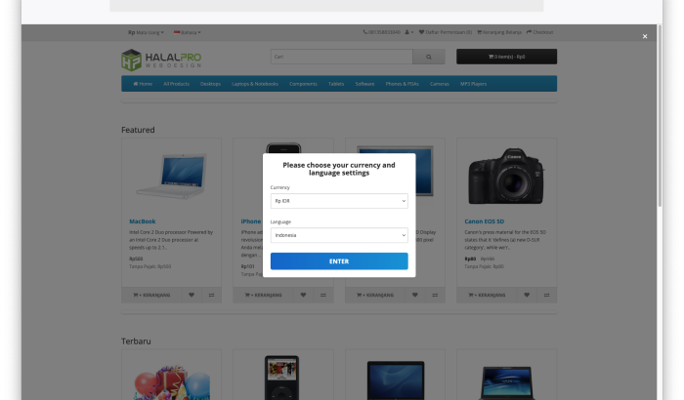684x400 pixels.
Task: Close the popup with the X icon
Action: tap(645, 37)
